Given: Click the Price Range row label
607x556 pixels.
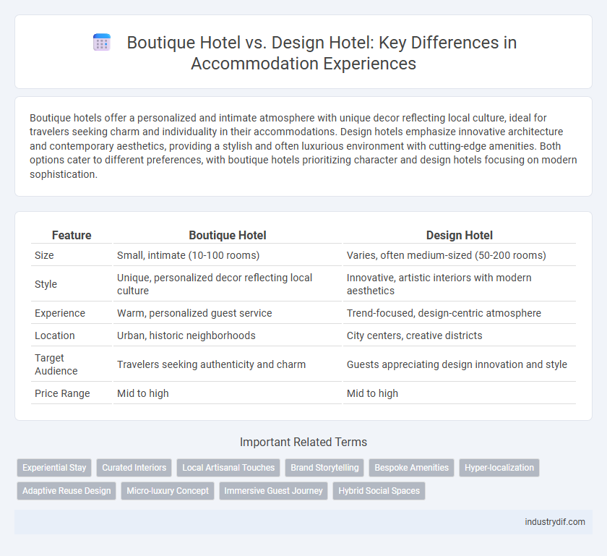Looking at the screenshot, I should (x=62, y=393).
